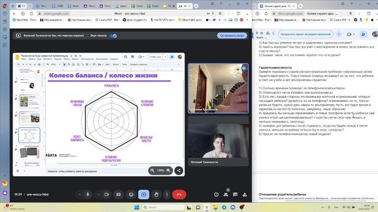Click the Request edit access button in Docs
The image size is (378, 212).
(305, 34)
